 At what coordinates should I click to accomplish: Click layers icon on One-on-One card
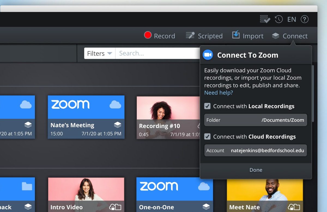tap(206, 207)
